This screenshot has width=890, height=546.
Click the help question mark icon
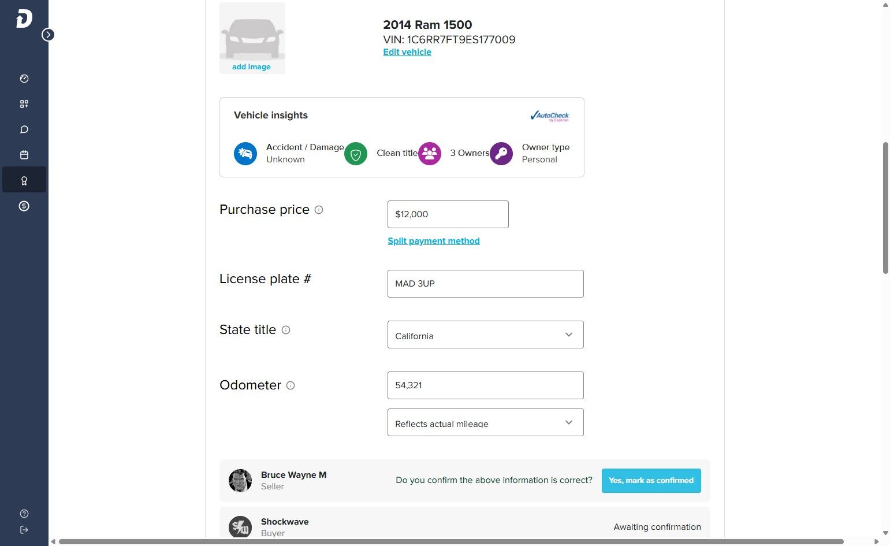(x=24, y=514)
